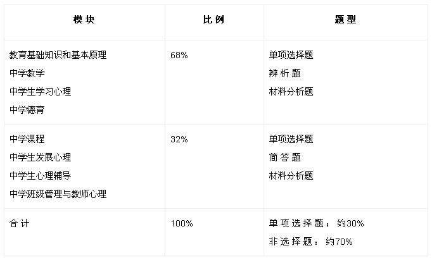Click the 题型 column header
This screenshot has height=260, width=432.
345,20
